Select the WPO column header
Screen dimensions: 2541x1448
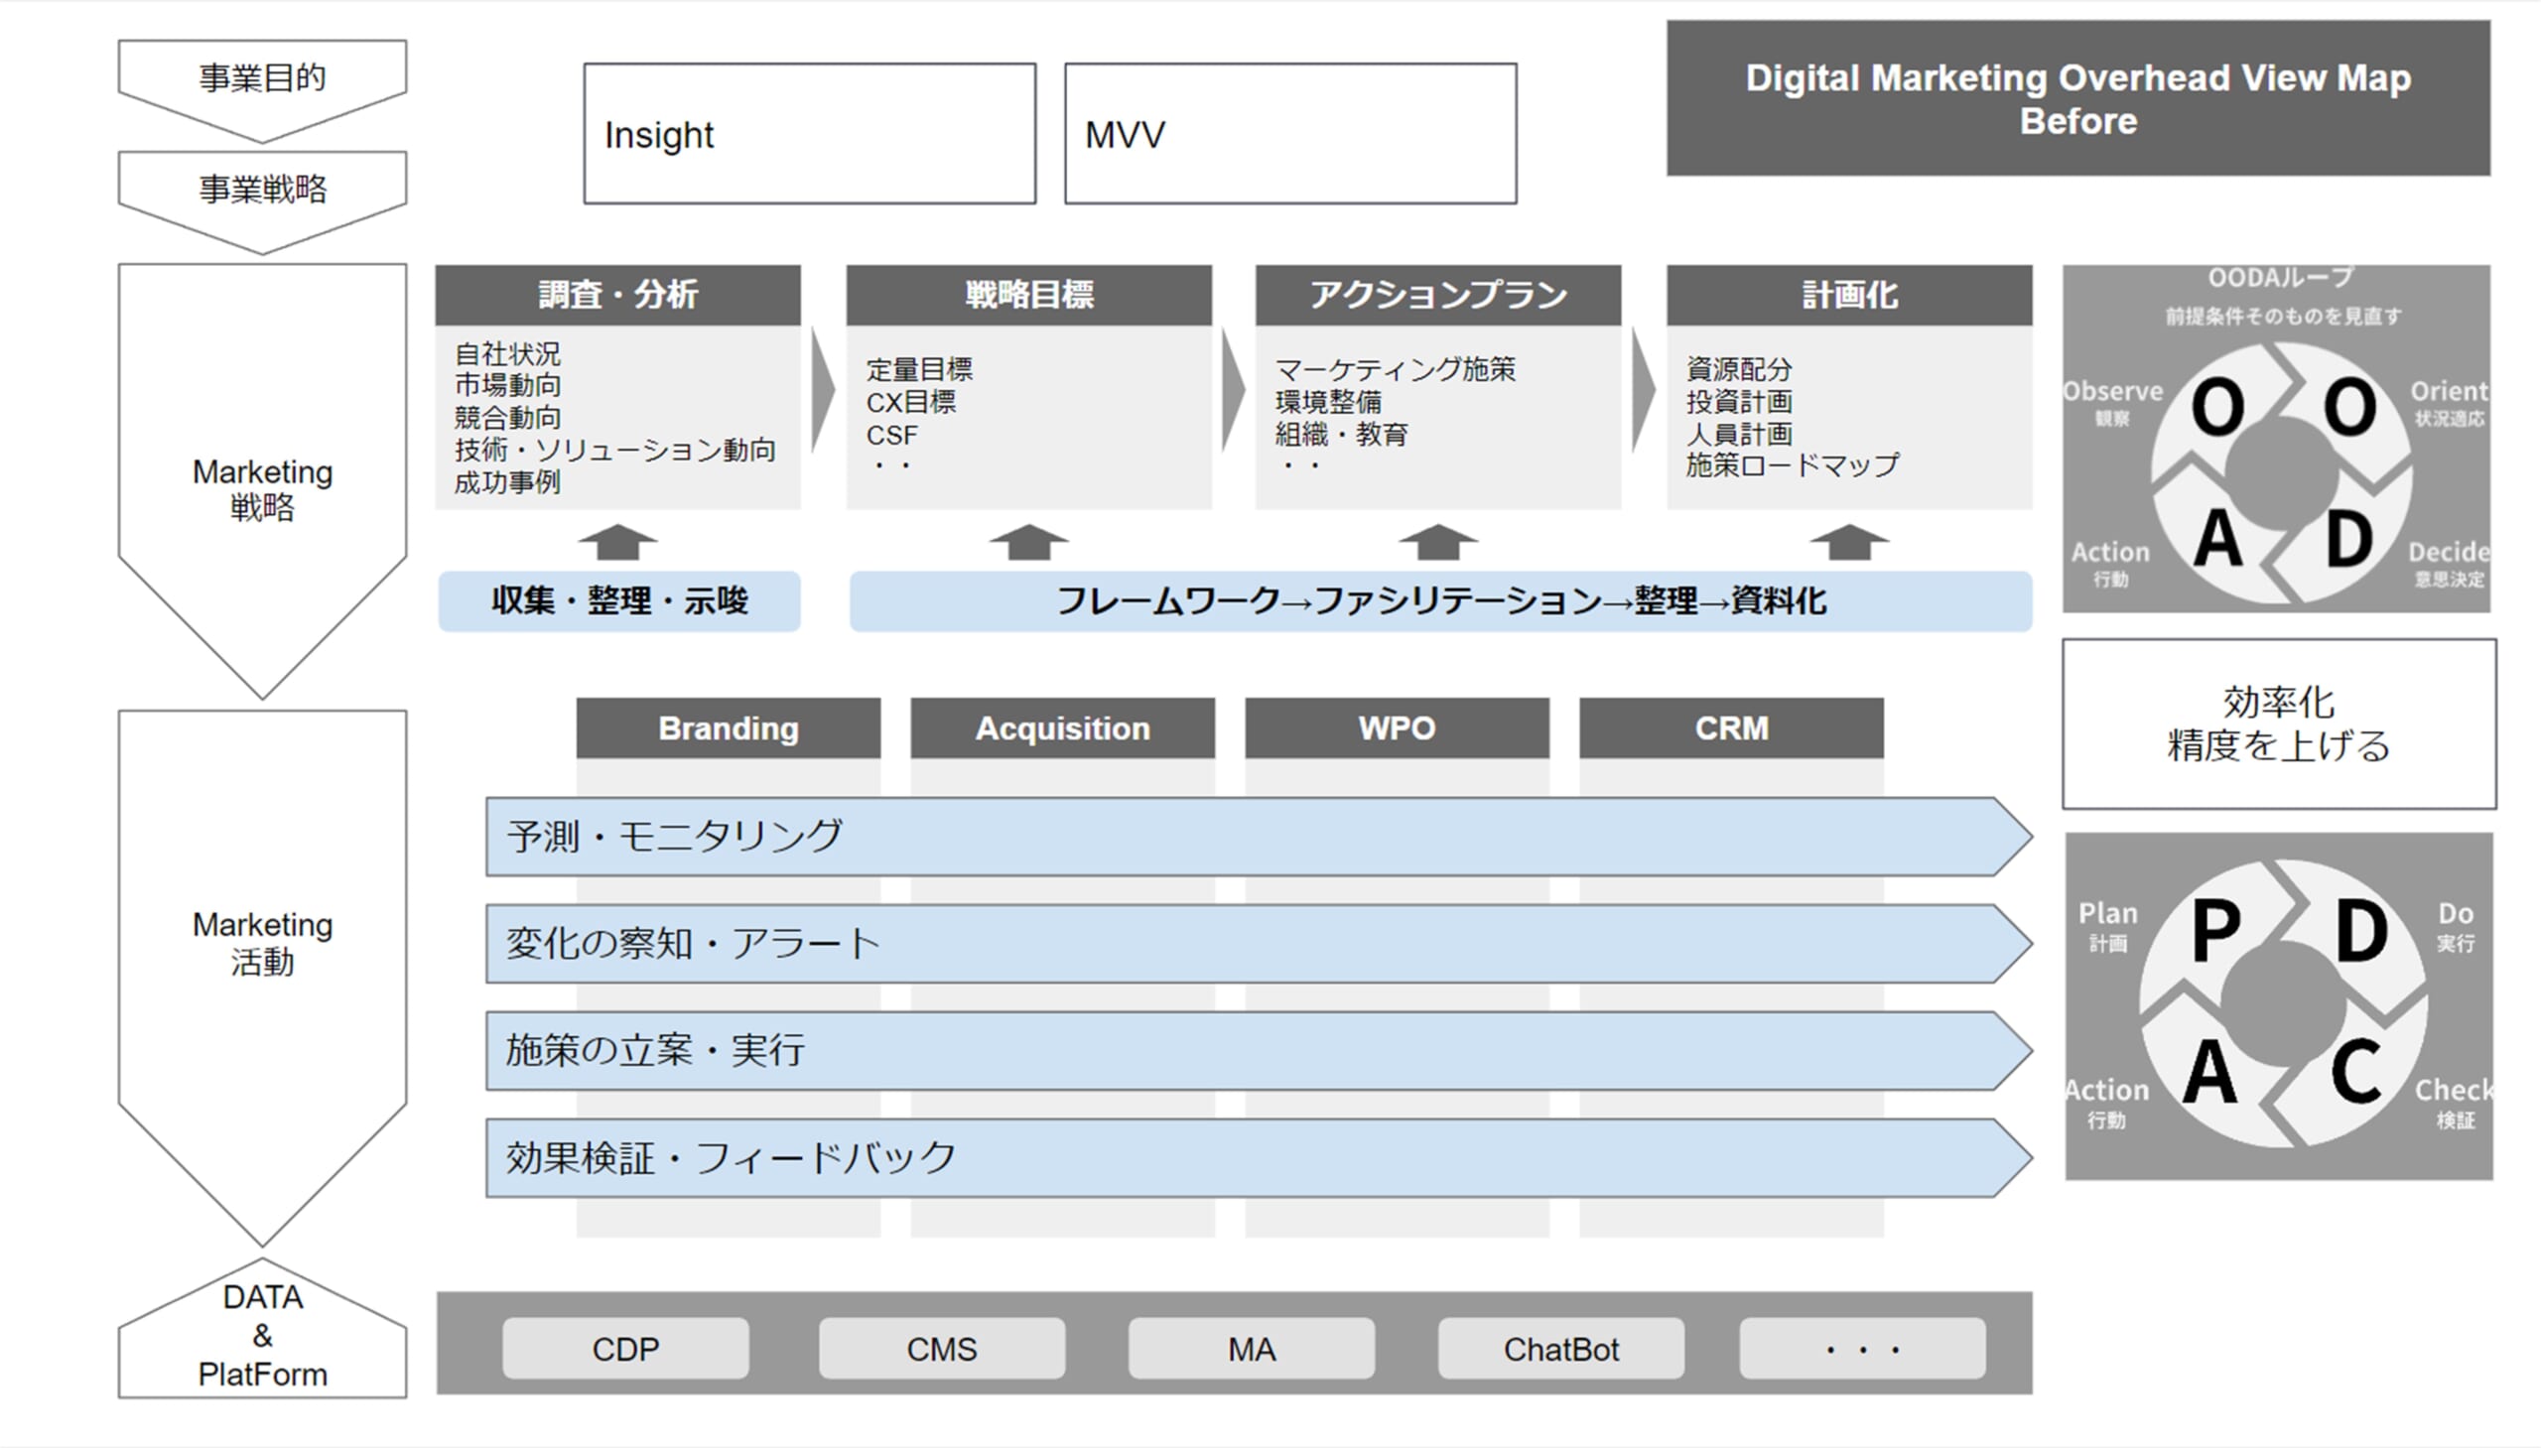tap(1397, 728)
